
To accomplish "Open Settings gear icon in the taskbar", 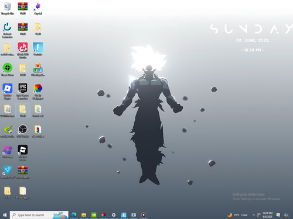I will click(114, 215).
